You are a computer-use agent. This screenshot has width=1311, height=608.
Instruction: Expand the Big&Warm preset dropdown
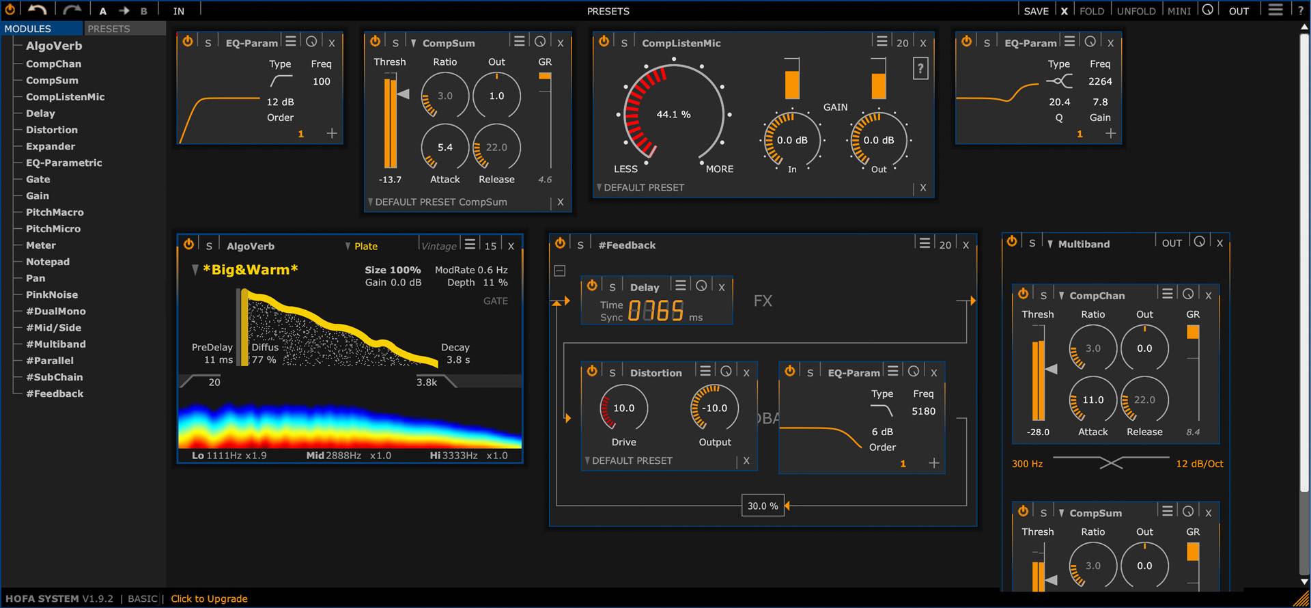(195, 270)
